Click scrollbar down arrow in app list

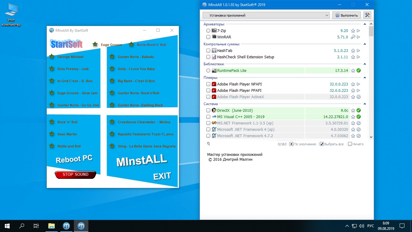[x=371, y=137]
